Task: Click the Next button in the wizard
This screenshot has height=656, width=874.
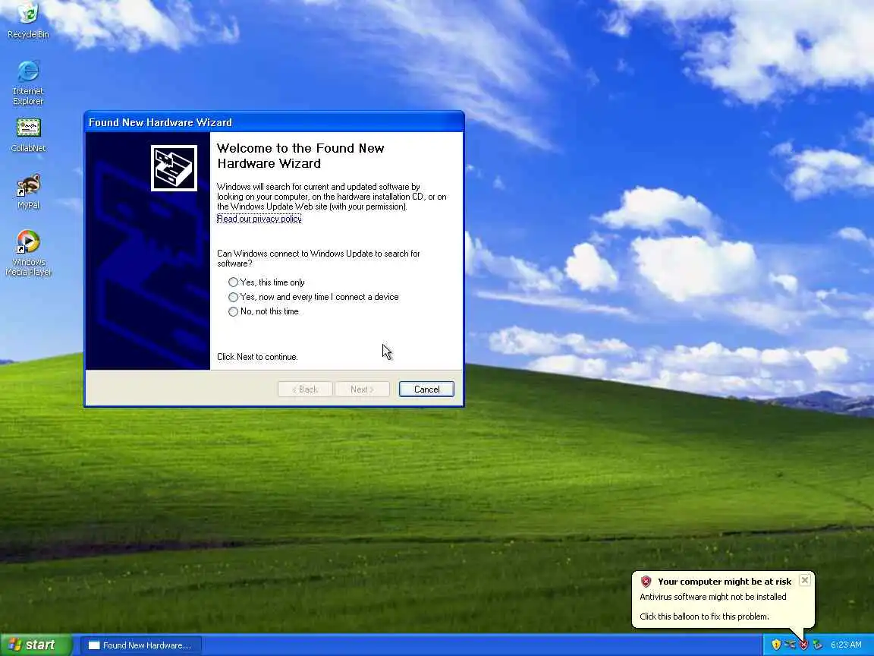Action: click(362, 389)
